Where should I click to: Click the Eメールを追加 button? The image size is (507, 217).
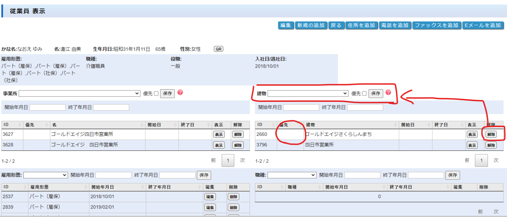[483, 25]
